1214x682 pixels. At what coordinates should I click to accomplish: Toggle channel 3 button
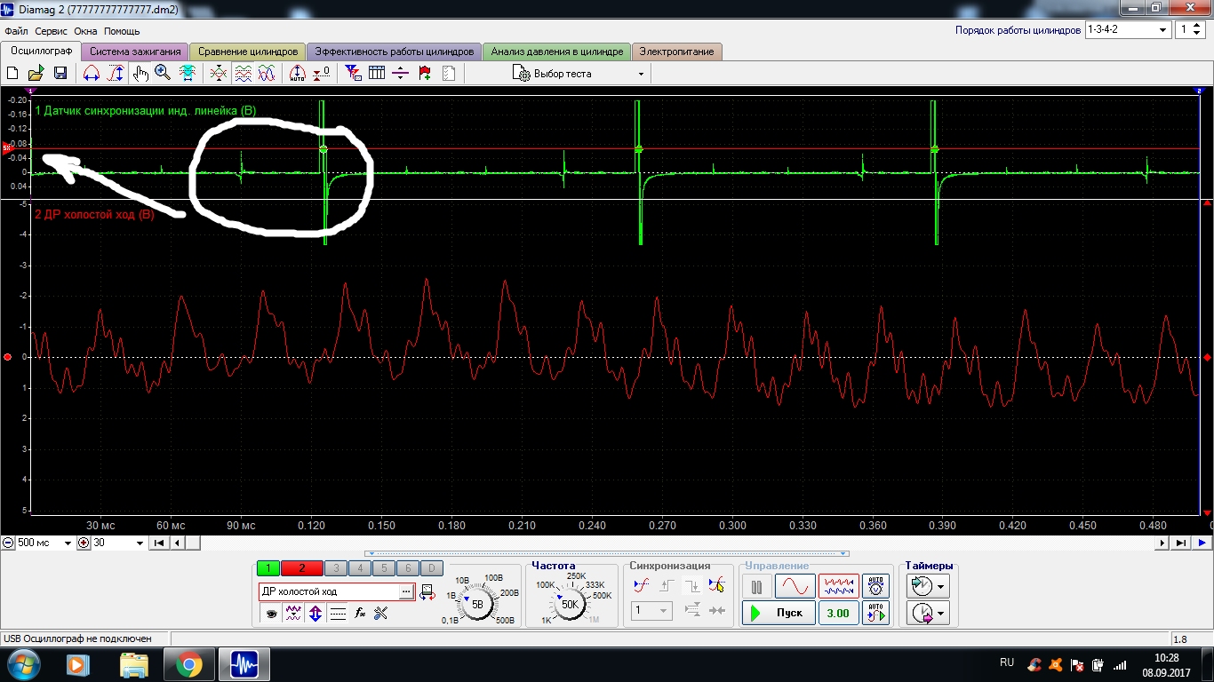click(336, 568)
